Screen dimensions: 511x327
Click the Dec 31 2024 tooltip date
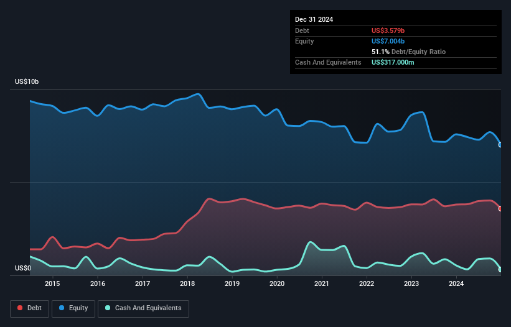coord(314,19)
